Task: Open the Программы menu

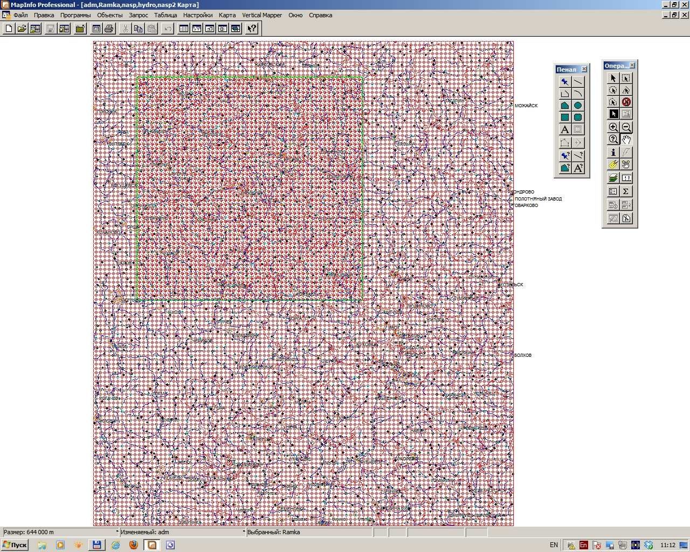Action: 75,15
